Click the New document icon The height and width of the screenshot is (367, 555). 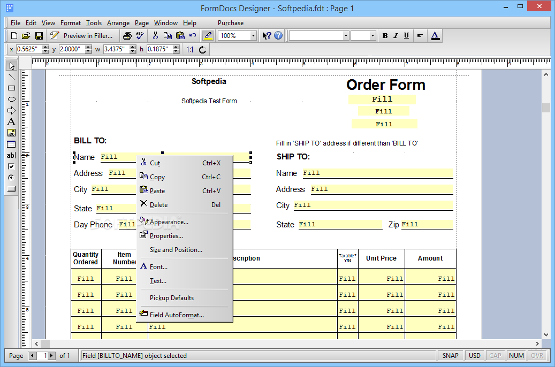tap(14, 36)
